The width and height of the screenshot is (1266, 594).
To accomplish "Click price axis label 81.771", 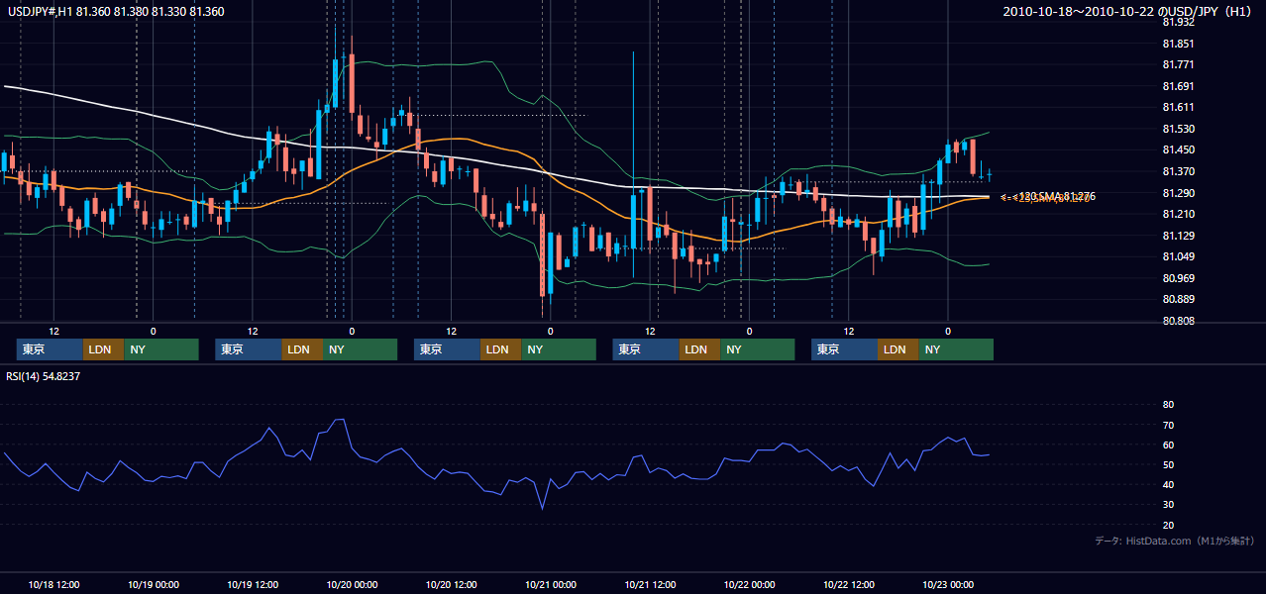I will [x=1179, y=64].
